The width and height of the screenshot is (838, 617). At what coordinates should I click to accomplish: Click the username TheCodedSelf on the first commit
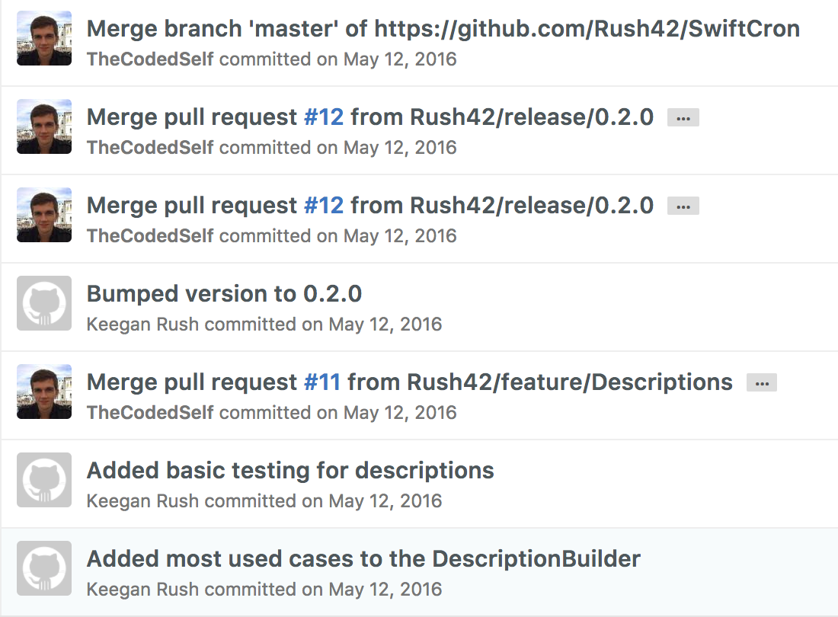(x=149, y=59)
